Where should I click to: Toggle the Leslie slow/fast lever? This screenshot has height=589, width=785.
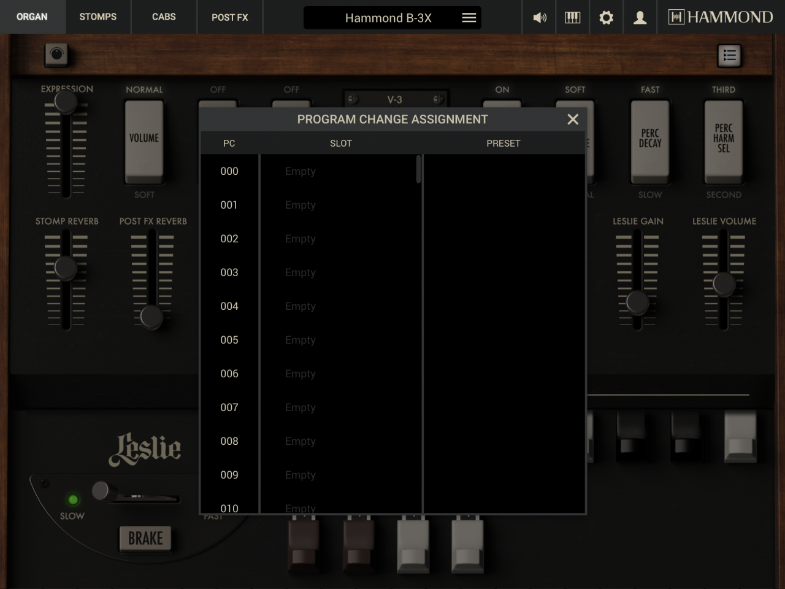101,491
